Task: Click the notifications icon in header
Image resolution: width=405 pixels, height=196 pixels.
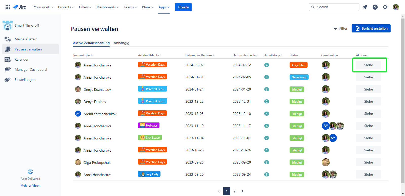Action: click(x=365, y=7)
